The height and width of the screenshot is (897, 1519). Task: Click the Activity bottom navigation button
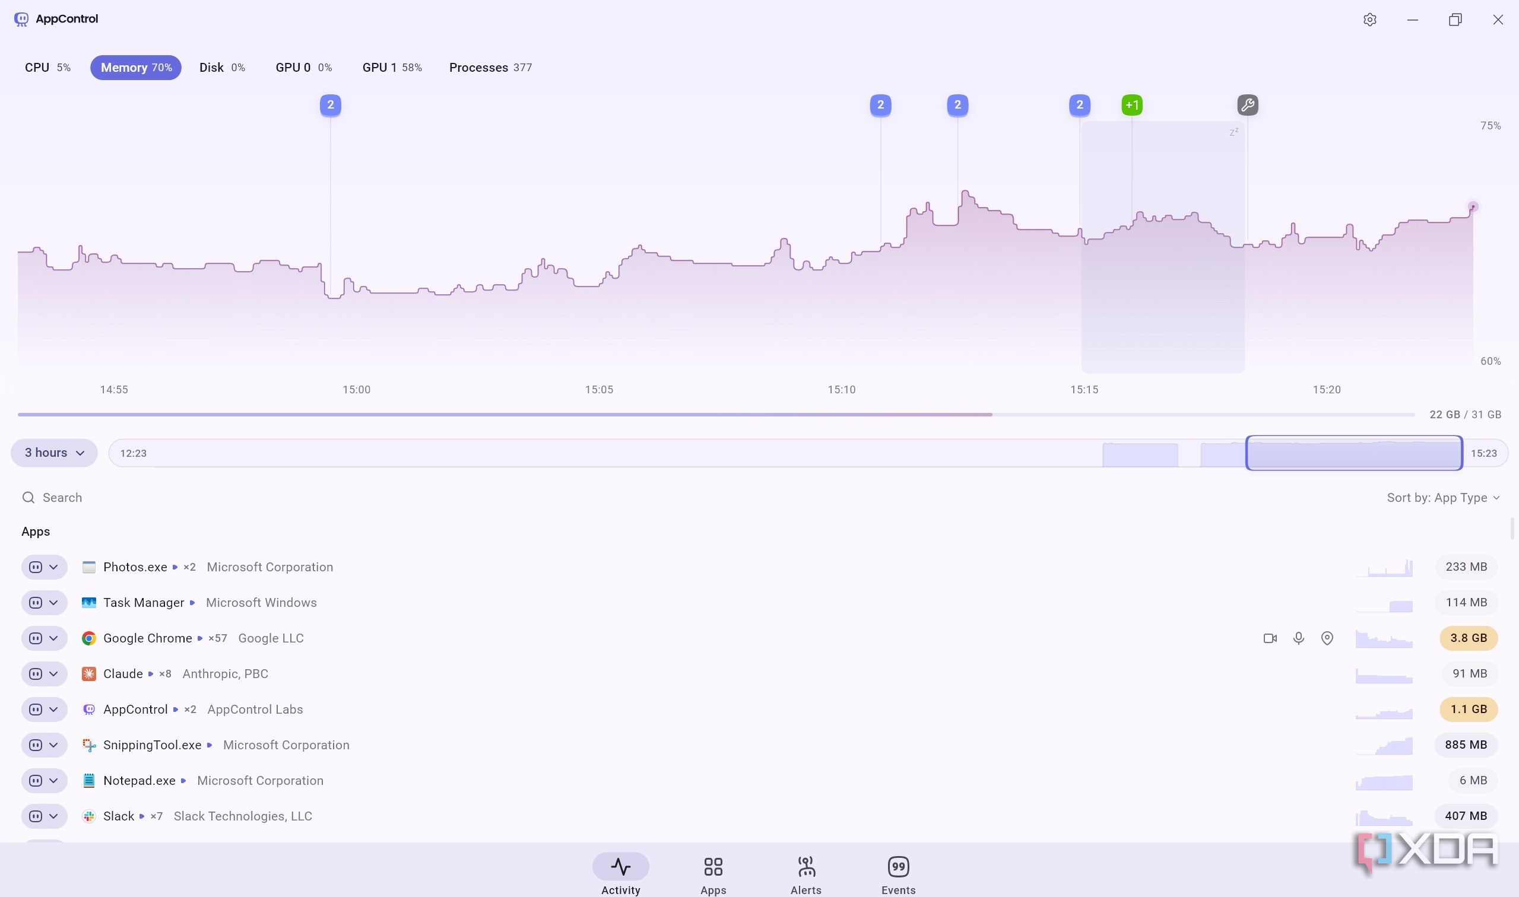pos(621,875)
